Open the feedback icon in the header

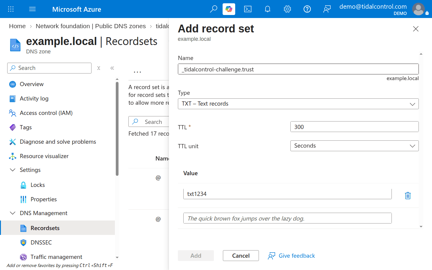[x=327, y=9]
